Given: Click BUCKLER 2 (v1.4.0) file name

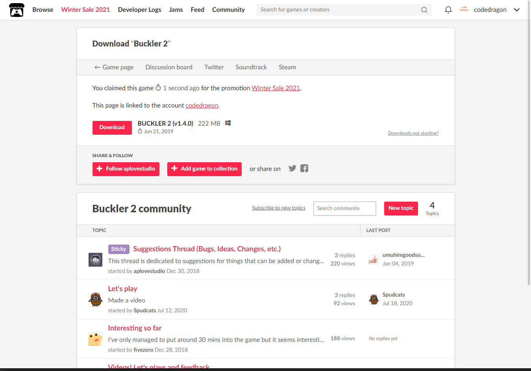Looking at the screenshot, I should 165,123.
